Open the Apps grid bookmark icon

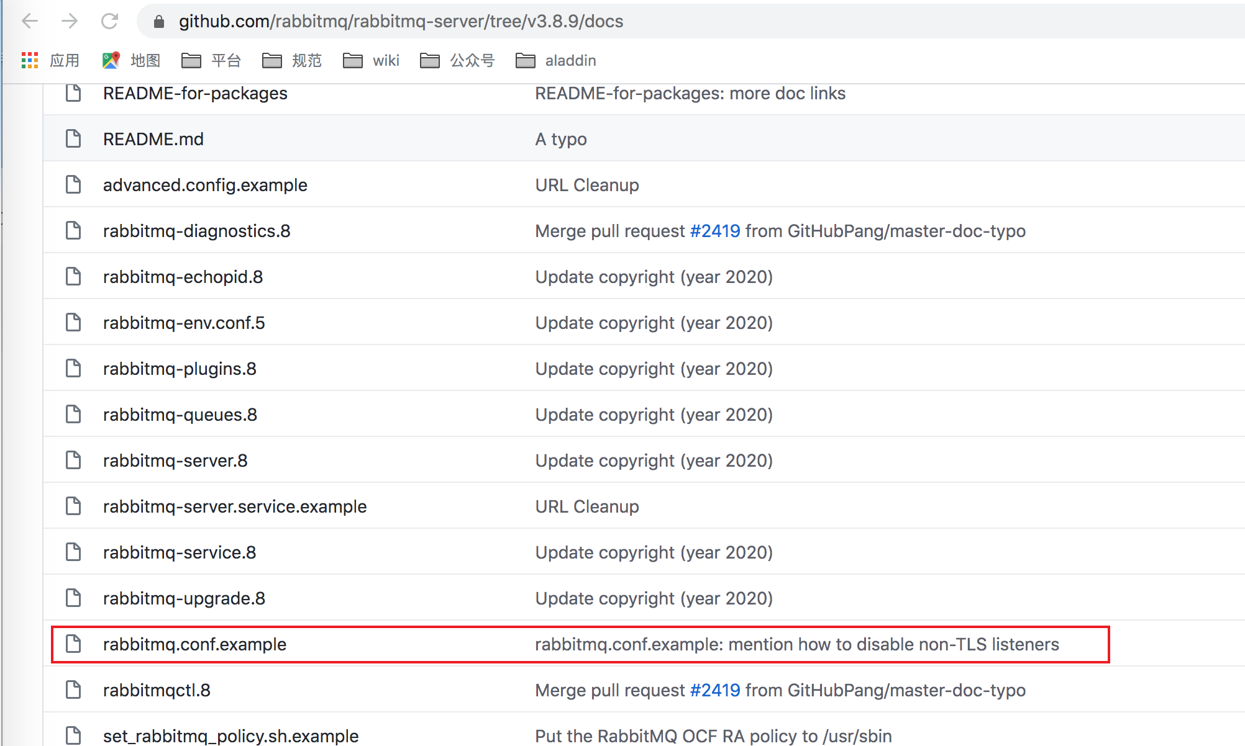pyautogui.click(x=30, y=60)
